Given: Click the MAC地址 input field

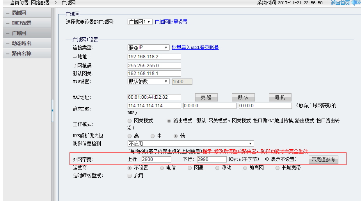Looking at the screenshot, I should tap(154, 97).
